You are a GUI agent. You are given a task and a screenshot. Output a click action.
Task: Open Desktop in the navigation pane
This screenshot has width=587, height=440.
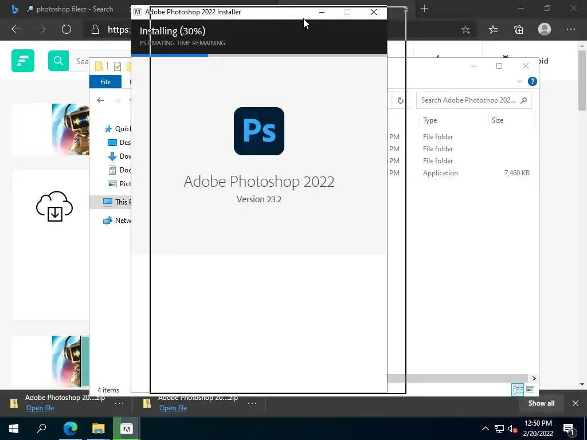tap(119, 143)
